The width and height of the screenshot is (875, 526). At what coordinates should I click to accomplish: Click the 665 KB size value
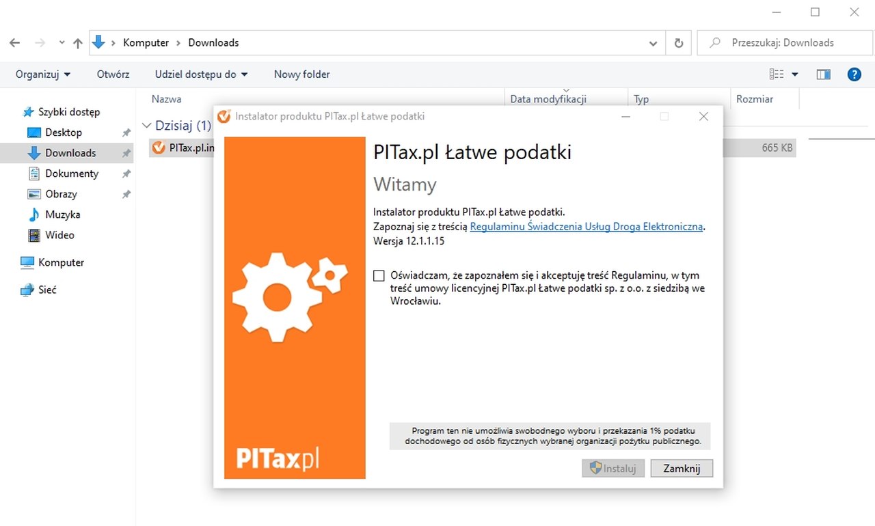(x=777, y=148)
